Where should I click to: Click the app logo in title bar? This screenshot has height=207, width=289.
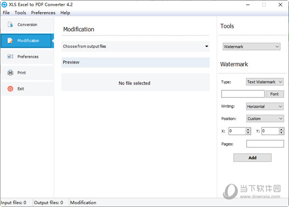click(x=4, y=5)
